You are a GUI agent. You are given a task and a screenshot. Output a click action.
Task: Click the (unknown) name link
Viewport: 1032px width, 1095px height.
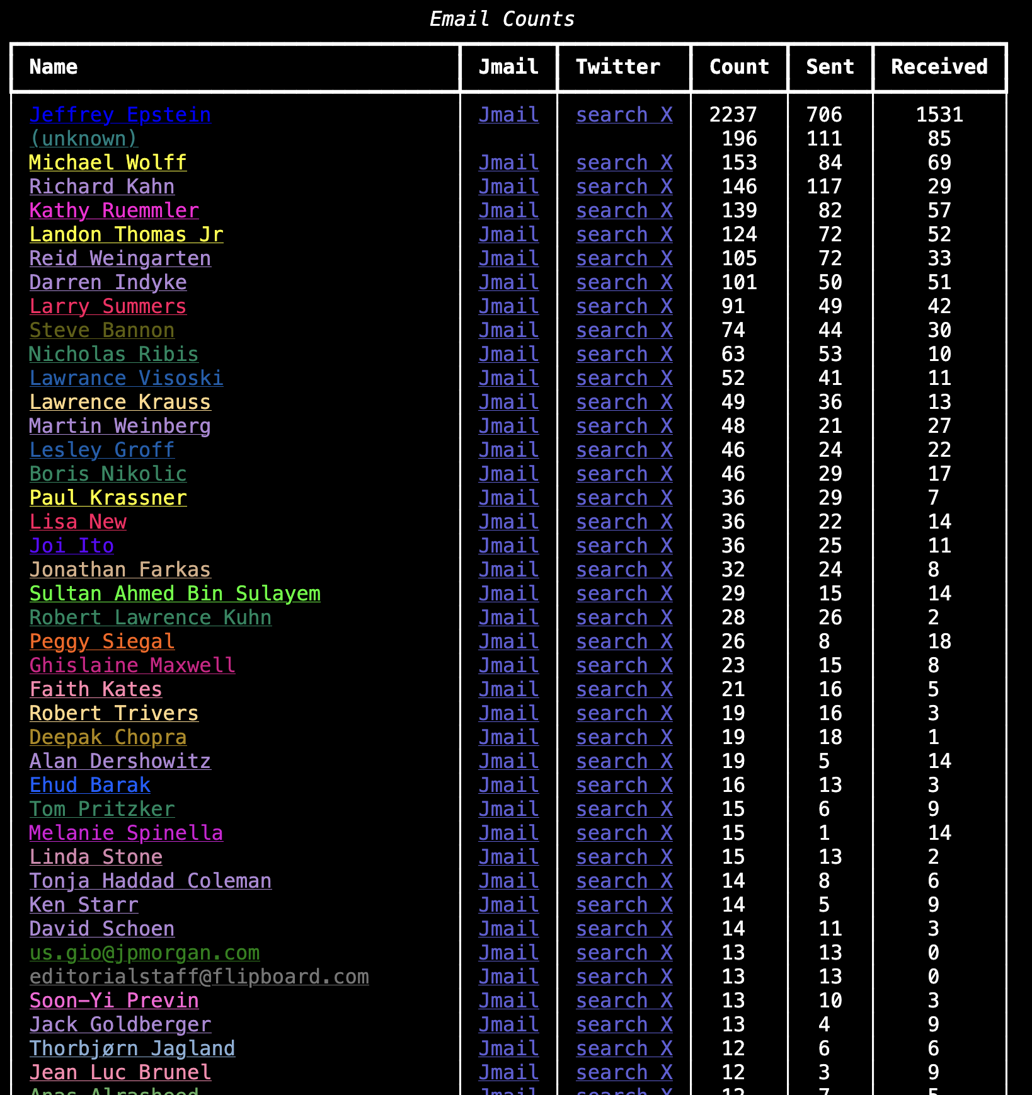[84, 139]
